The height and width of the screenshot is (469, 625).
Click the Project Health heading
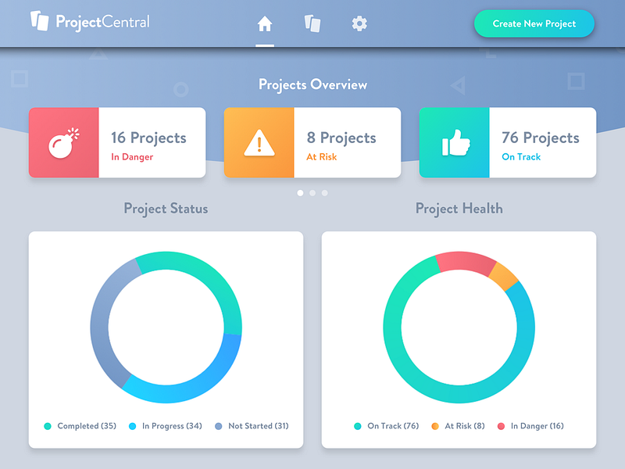[459, 209]
